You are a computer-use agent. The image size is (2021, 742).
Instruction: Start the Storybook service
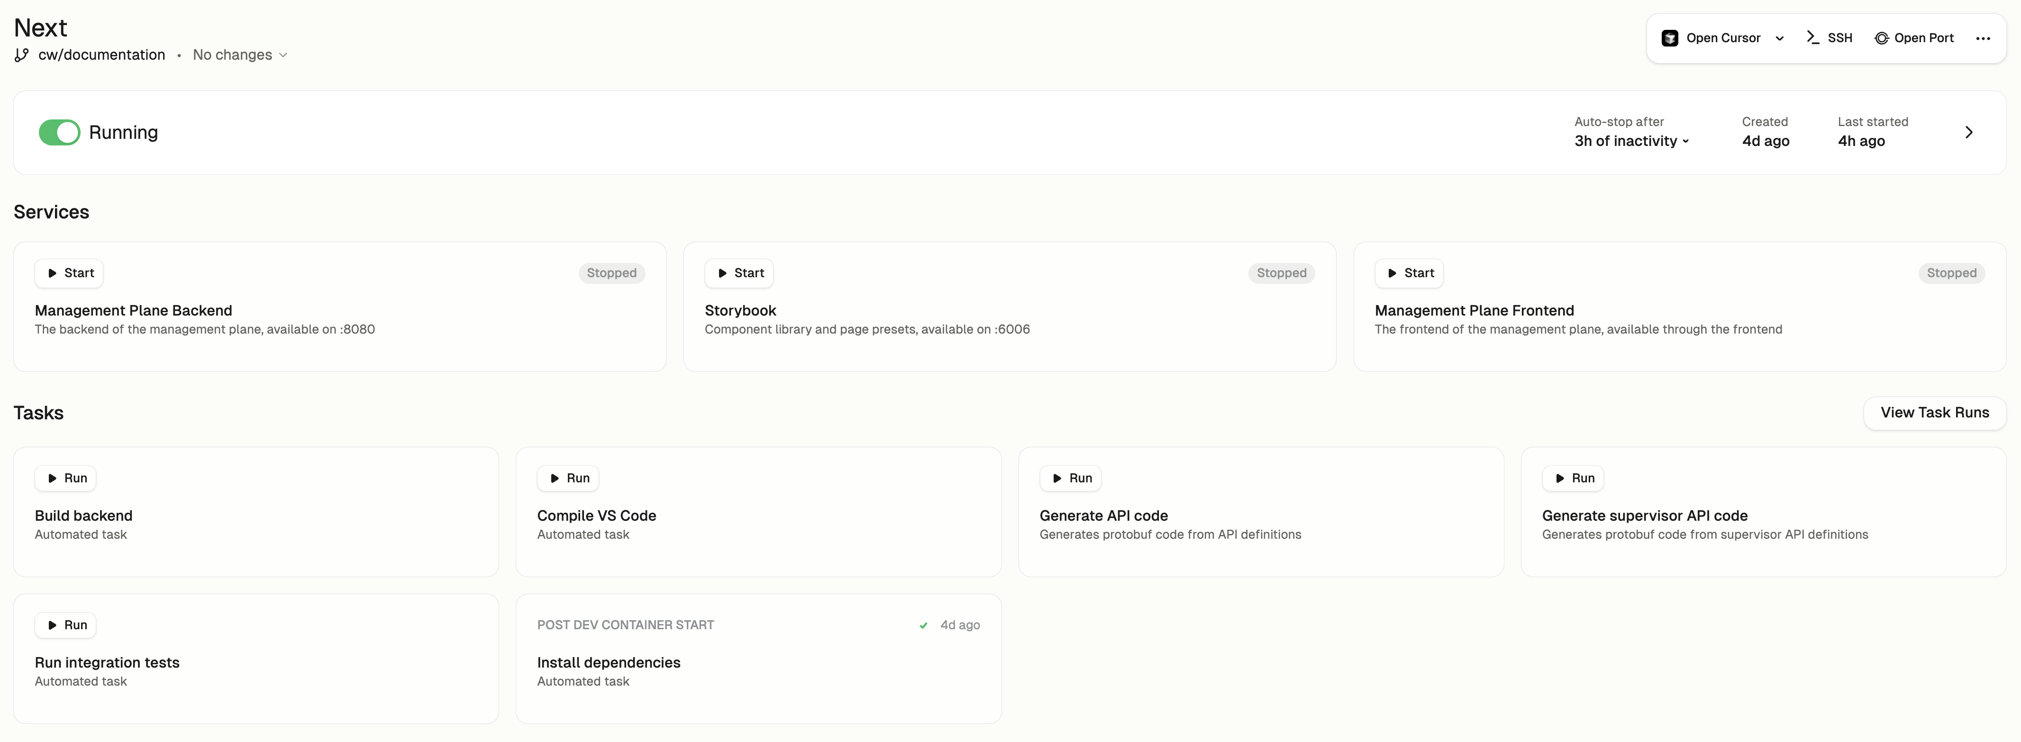click(739, 273)
